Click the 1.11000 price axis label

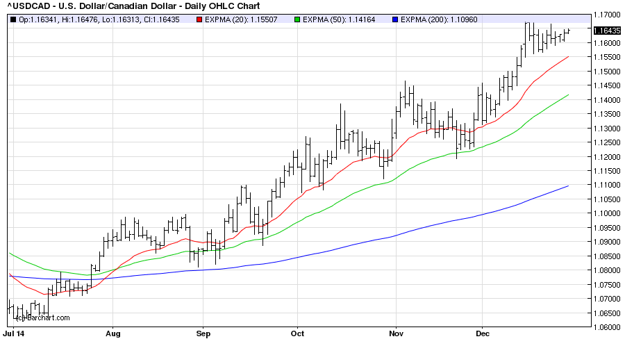[607, 185]
